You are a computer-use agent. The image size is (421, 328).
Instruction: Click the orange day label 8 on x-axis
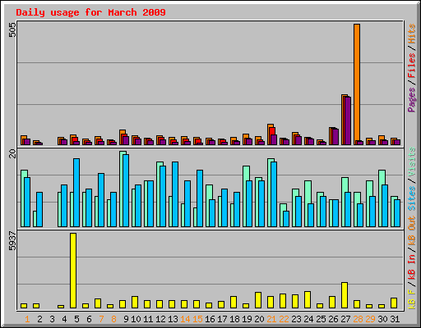[x=113, y=319]
